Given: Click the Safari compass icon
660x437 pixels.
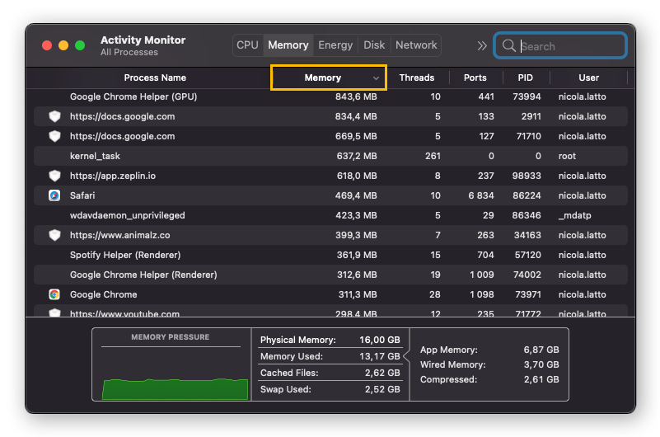Looking at the screenshot, I should [54, 195].
